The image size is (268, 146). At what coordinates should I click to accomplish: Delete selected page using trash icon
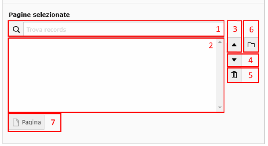point(234,75)
